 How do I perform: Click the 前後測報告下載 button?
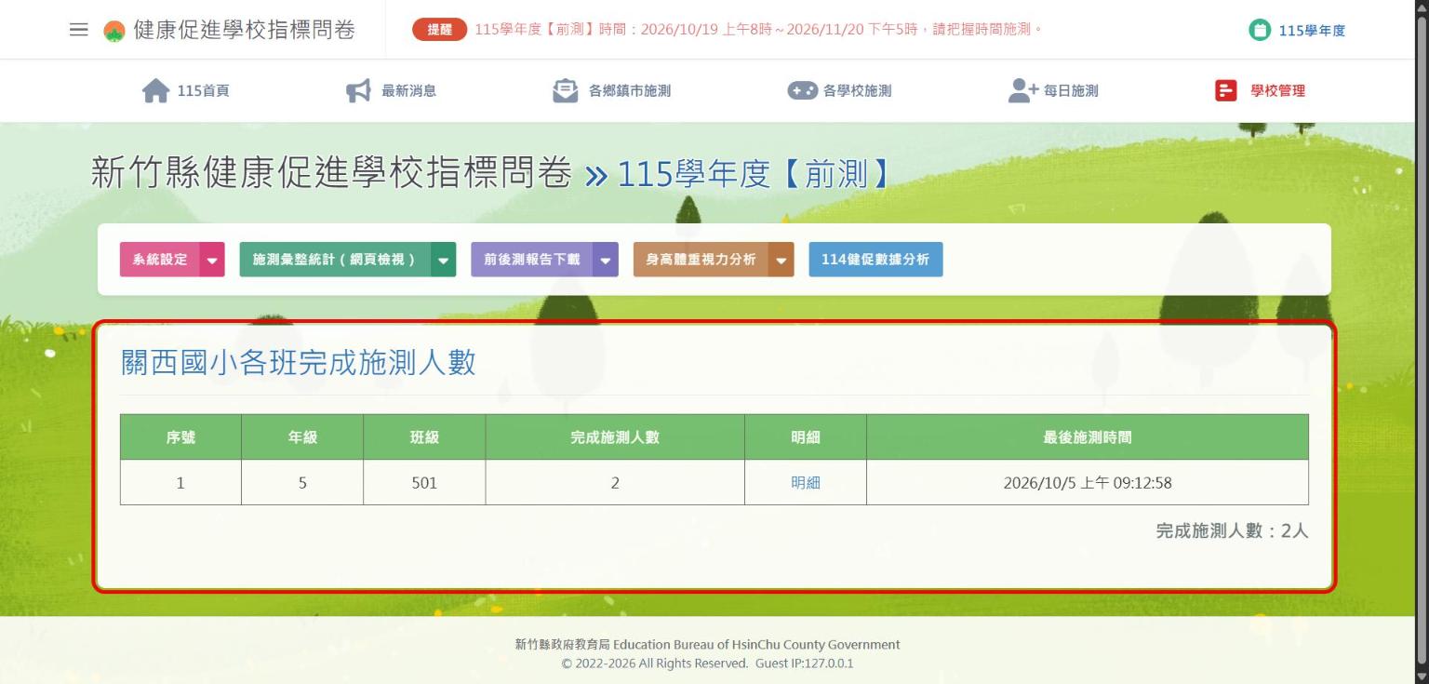tap(532, 260)
